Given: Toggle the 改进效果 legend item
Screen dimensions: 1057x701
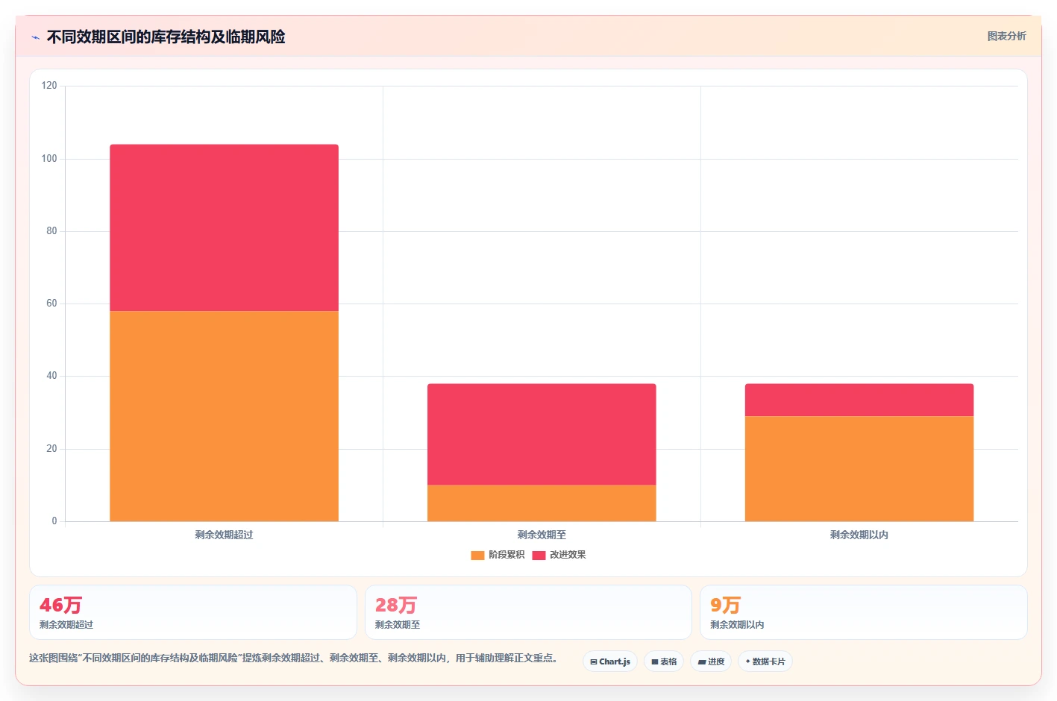Looking at the screenshot, I should [x=559, y=555].
